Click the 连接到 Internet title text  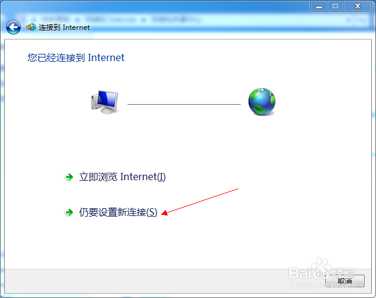click(64, 28)
